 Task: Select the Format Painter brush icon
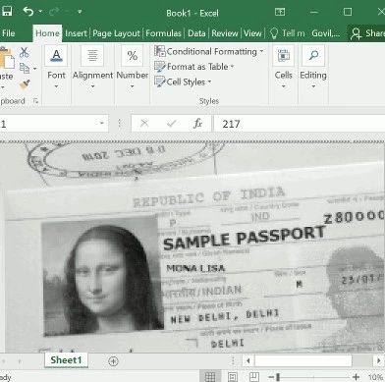click(25, 85)
